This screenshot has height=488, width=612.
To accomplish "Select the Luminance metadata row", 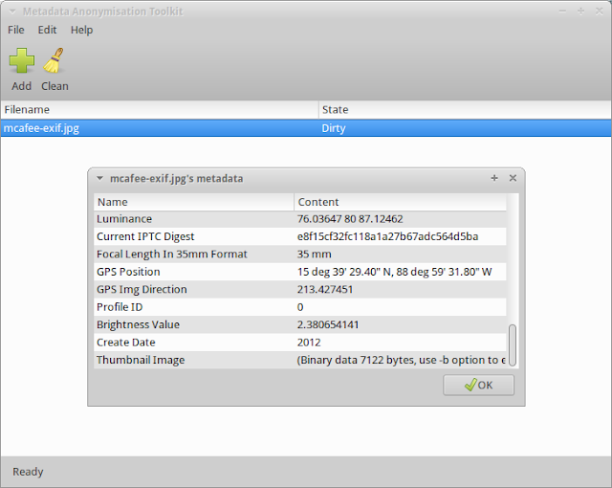I will pyautogui.click(x=300, y=219).
